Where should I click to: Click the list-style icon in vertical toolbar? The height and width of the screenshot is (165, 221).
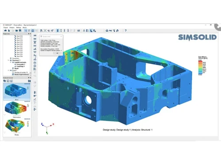[x=35, y=69]
